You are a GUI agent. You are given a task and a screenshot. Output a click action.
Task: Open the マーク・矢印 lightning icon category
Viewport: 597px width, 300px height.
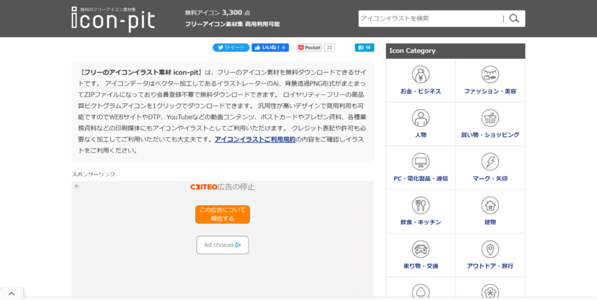[x=490, y=162]
